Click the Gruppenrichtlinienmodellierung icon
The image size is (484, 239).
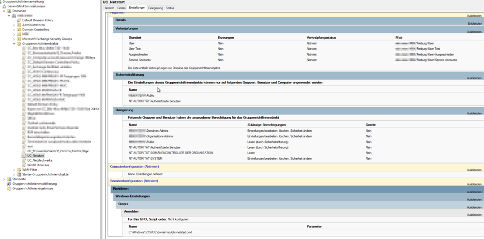9,183
